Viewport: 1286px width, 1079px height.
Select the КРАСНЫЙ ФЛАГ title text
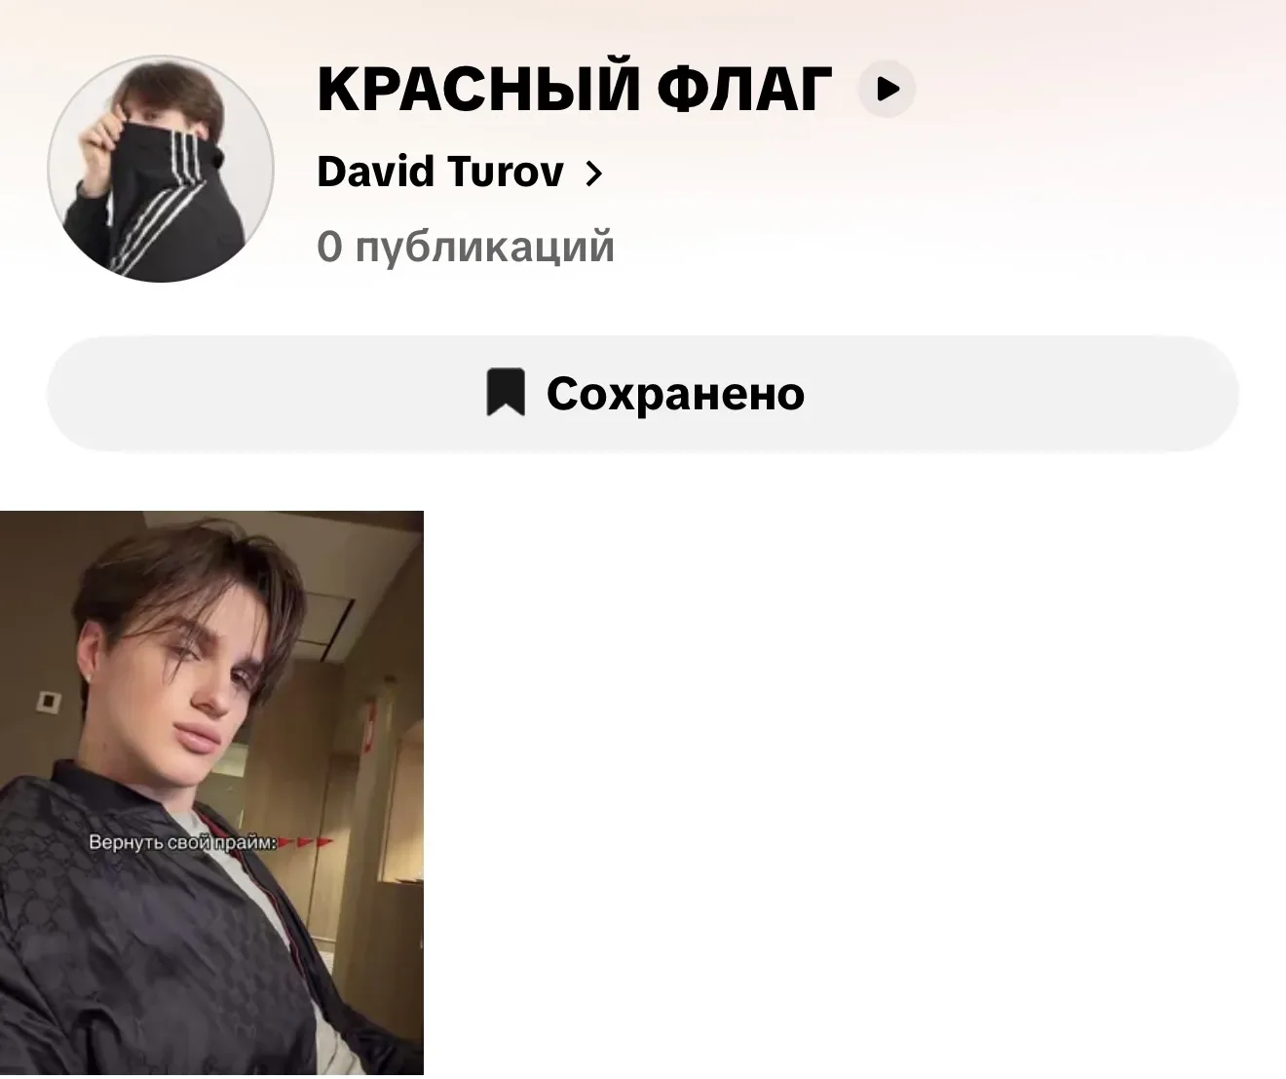coord(575,89)
